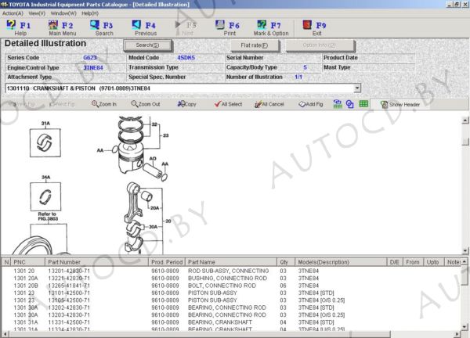Screen dimensions: 470x338
Task: Select part number 13105-42500-71
Action: [x=69, y=300]
